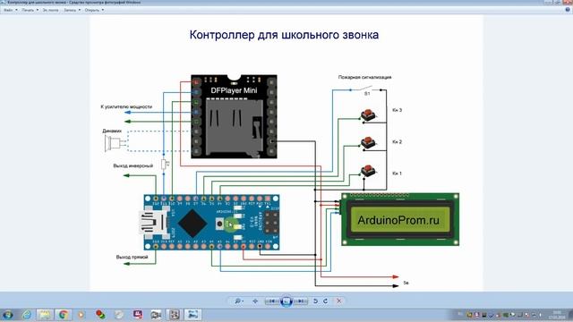Viewport: 573px width, 322px height.
Task: Click the DFPlayer Mini module label
Action: click(x=234, y=90)
